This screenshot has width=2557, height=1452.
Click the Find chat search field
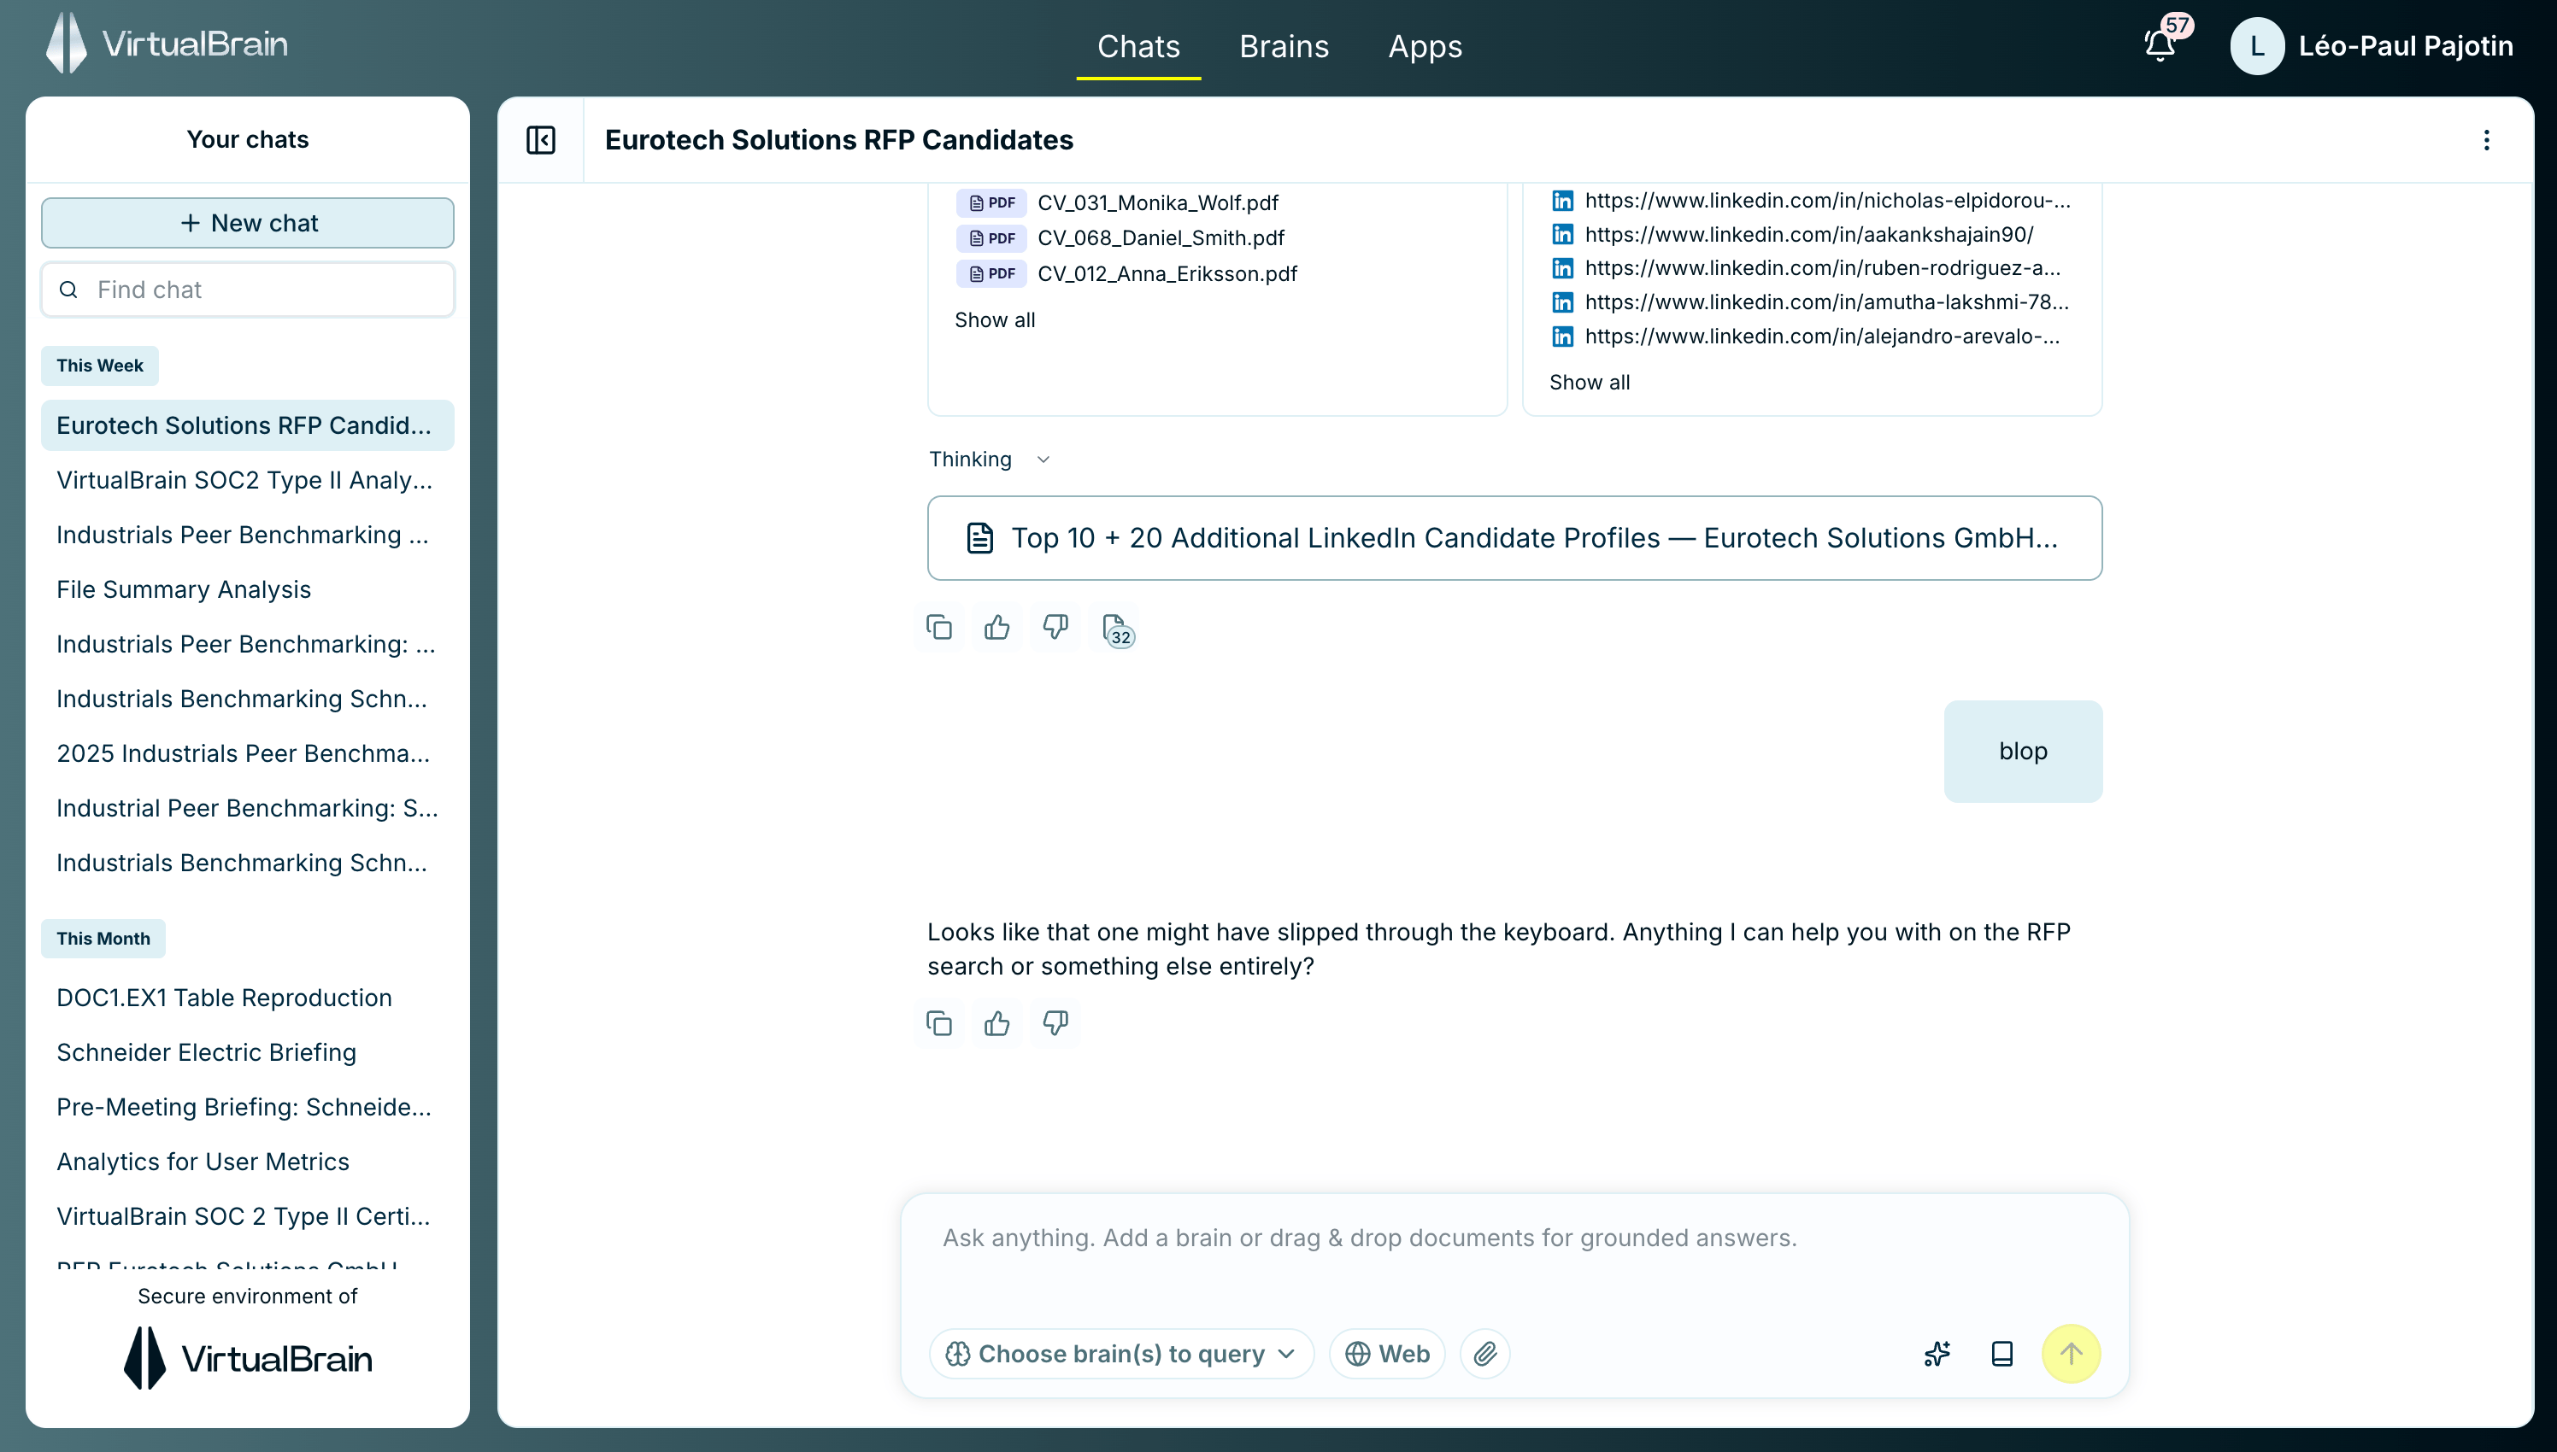(248, 290)
